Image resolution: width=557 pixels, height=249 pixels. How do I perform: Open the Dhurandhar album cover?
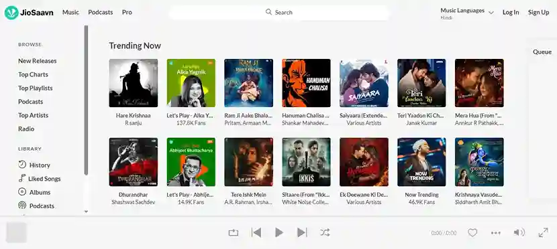(x=134, y=162)
